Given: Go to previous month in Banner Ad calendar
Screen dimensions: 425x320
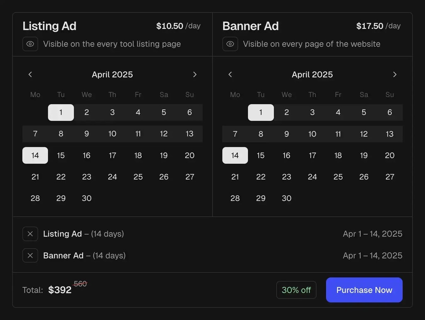Looking at the screenshot, I should point(230,74).
